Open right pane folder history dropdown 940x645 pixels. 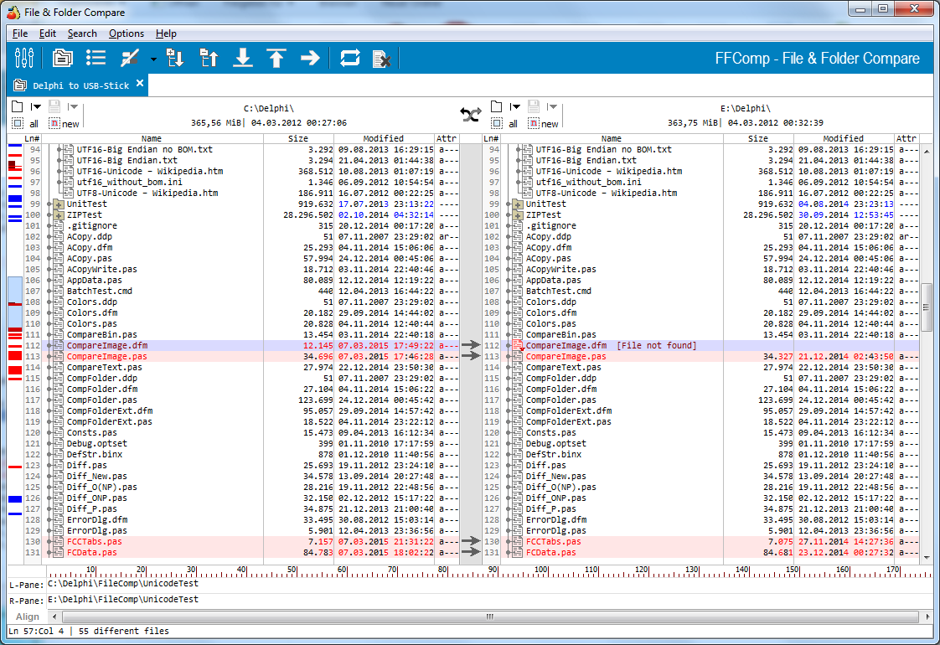[x=515, y=106]
